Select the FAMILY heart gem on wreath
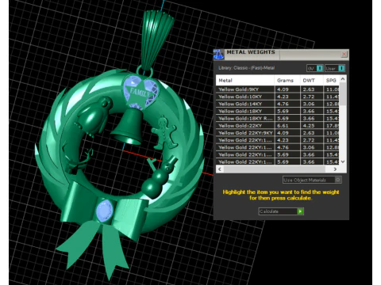The width and height of the screenshot is (381, 285). 140,92
